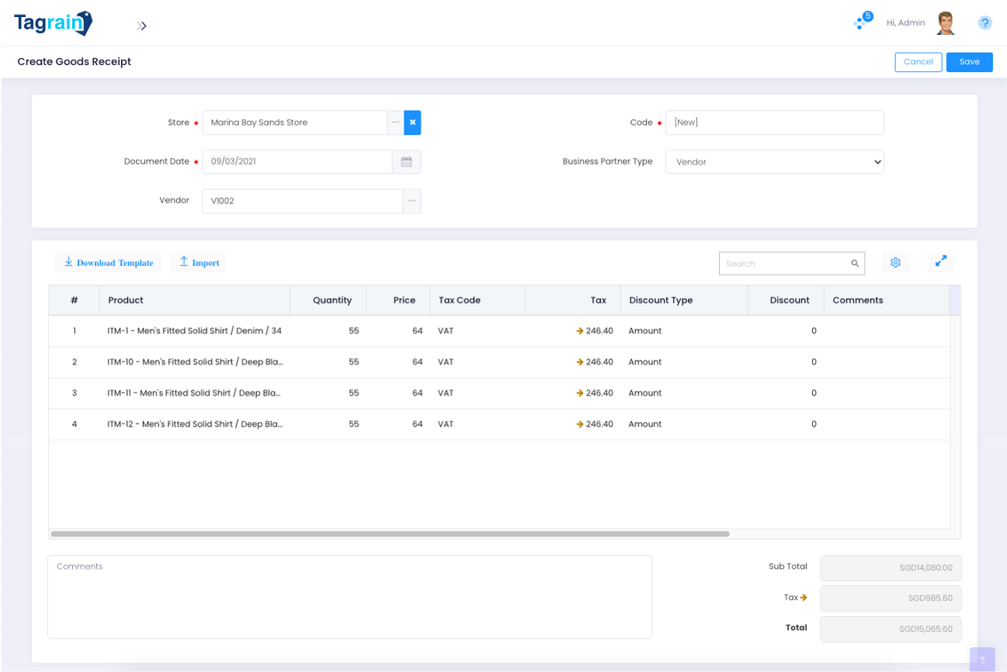Click the search magnifier icon
The image size is (1007, 672).
[855, 264]
